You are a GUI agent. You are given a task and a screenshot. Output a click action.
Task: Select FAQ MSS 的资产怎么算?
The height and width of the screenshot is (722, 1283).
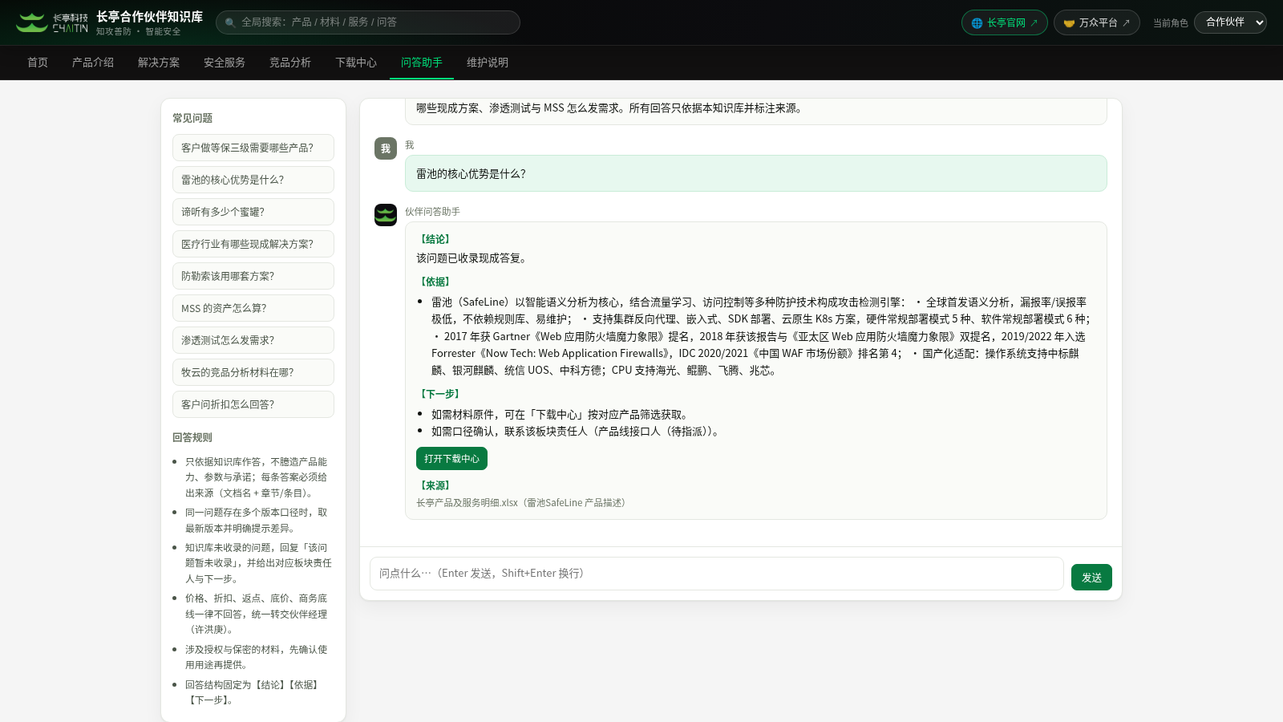[253, 308]
